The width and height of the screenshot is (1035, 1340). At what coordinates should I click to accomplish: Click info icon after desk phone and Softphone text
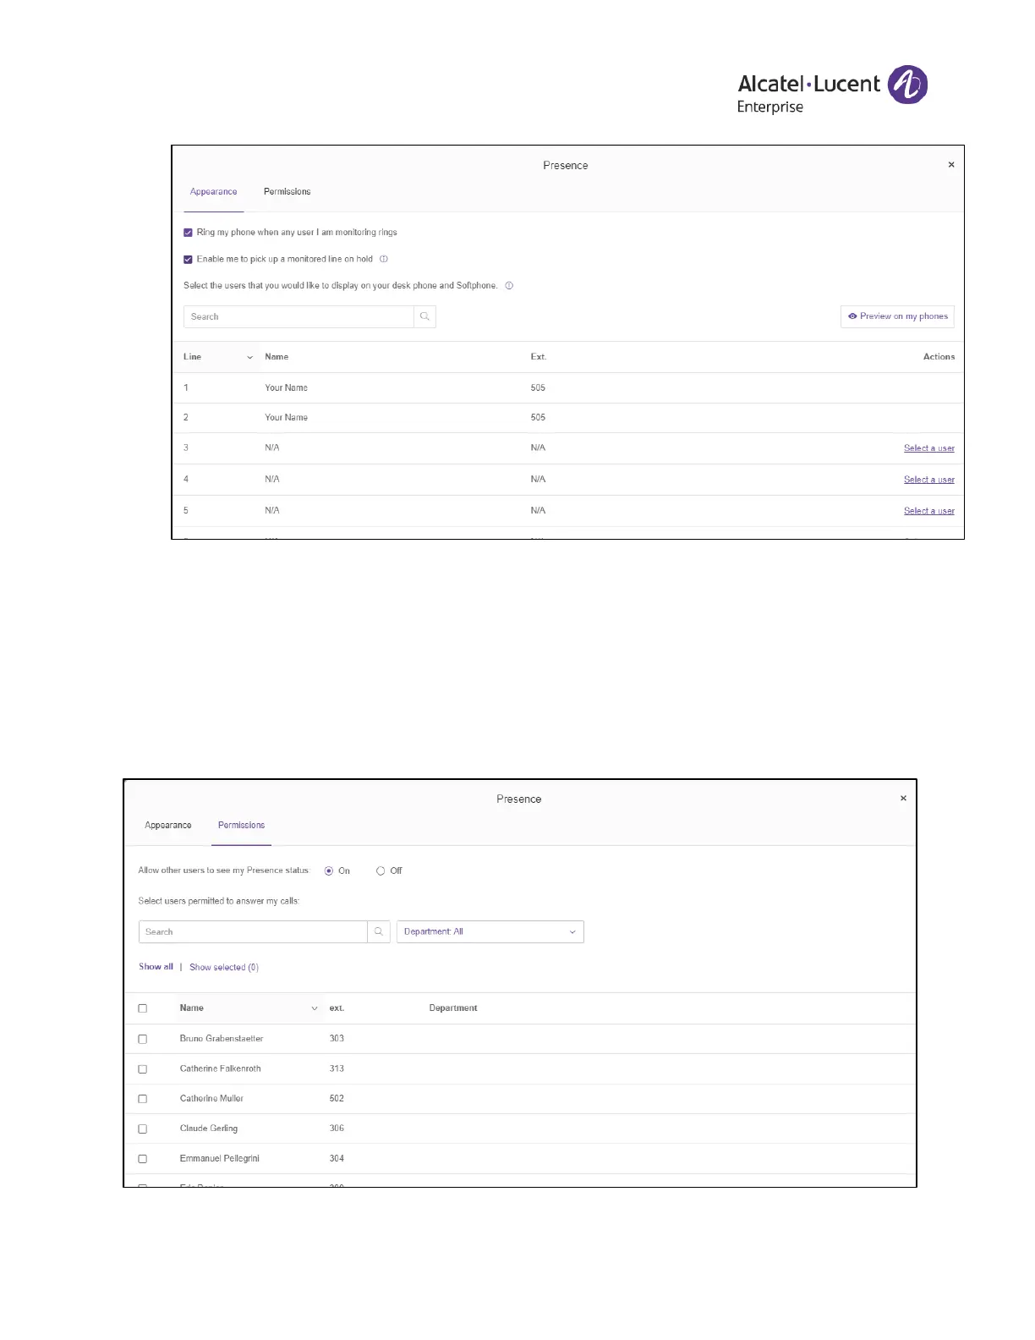[509, 286]
